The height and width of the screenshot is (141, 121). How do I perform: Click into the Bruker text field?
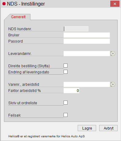point(87,35)
